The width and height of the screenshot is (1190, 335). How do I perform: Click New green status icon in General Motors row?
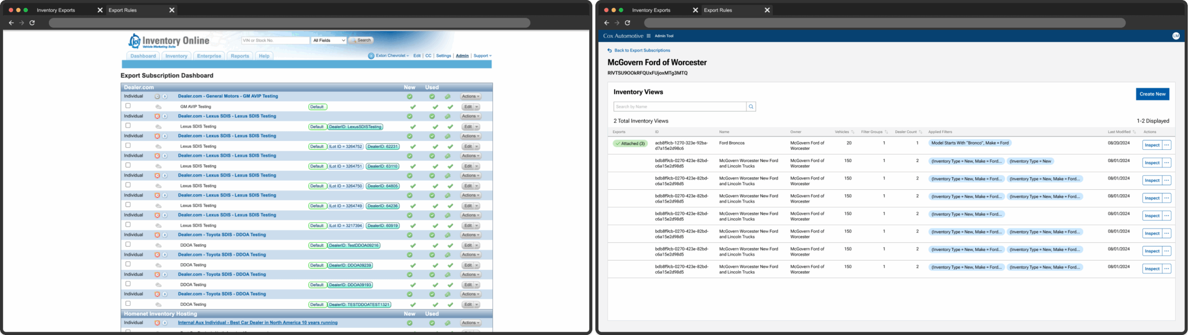pyautogui.click(x=410, y=97)
